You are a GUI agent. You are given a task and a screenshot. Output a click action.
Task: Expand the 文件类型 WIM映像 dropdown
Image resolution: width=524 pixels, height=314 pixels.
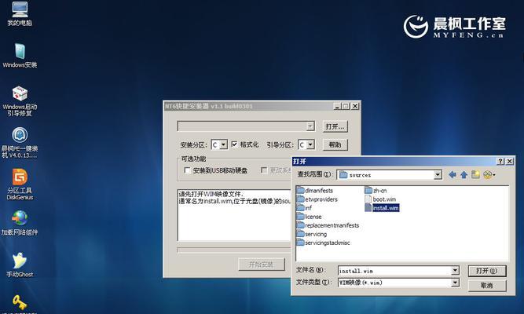tap(455, 282)
